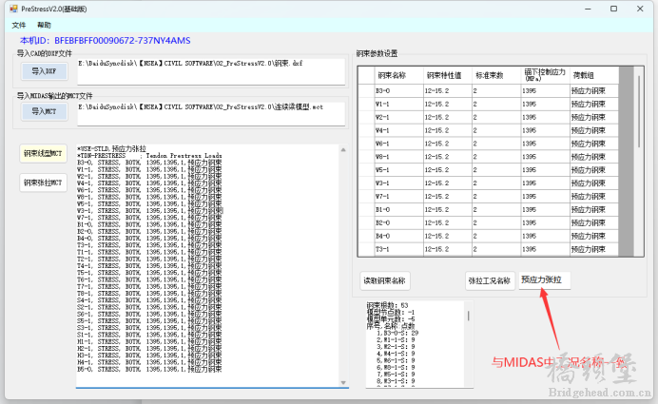Image resolution: width=658 pixels, height=404 pixels.
Task: Click the 预应力钢束 cell in B2-0 row
Action: pyautogui.click(x=594, y=223)
